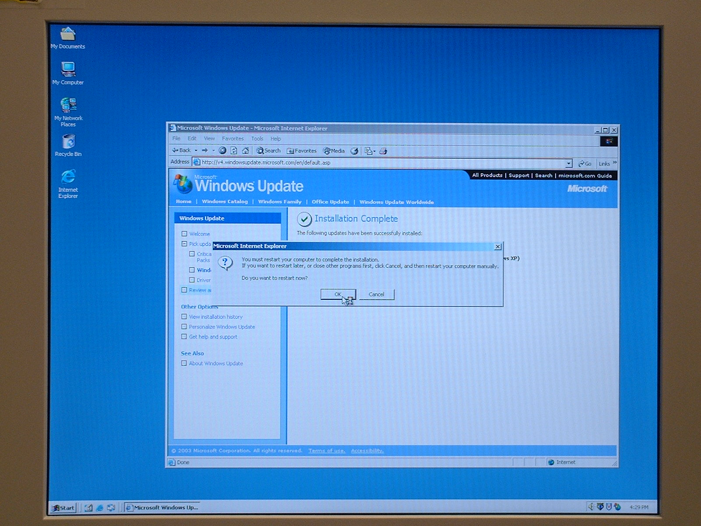Go to the Home page icon
The image size is (701, 526).
(245, 150)
